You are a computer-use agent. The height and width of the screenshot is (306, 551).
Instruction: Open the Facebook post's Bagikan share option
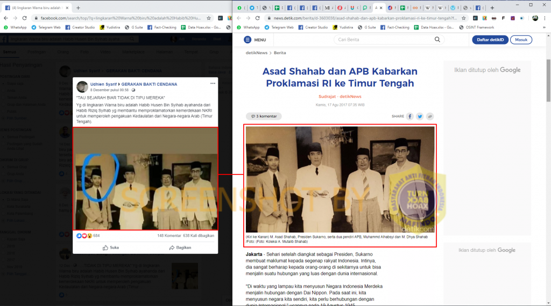click(x=180, y=247)
